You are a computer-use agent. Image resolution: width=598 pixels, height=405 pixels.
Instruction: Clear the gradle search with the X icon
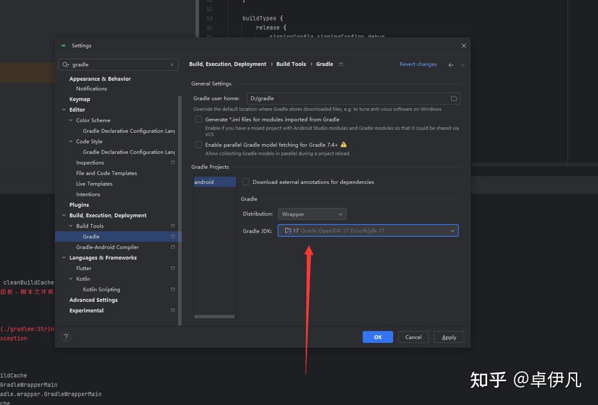click(172, 64)
